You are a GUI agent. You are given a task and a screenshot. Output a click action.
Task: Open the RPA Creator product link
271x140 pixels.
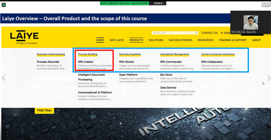(86, 62)
